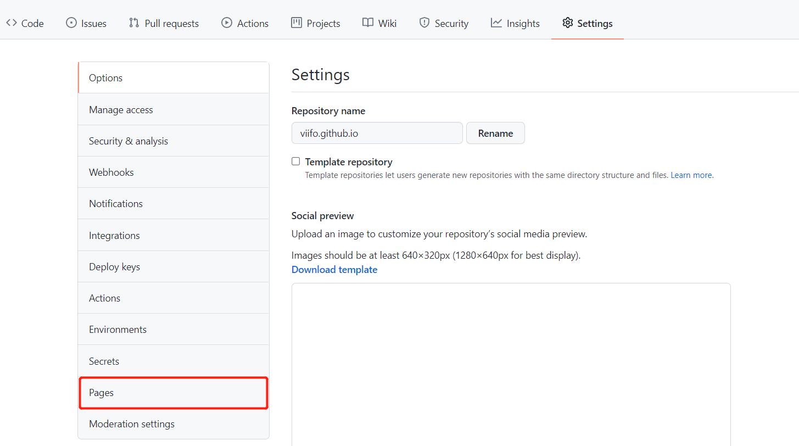Image resolution: width=799 pixels, height=446 pixels.
Task: Go to Deploy keys settings
Action: click(x=174, y=266)
